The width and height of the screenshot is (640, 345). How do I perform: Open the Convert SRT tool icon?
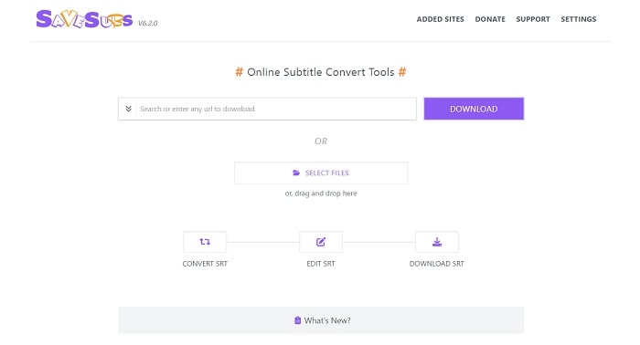[205, 242]
